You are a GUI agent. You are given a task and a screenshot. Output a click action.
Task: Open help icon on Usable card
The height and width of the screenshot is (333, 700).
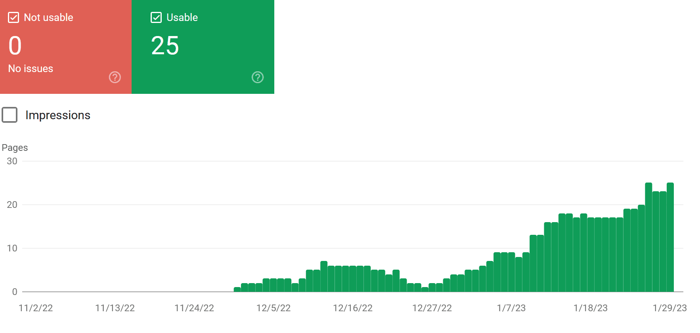258,77
